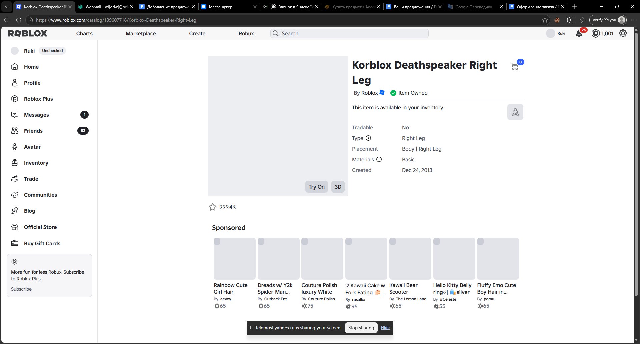Click the Friends sidebar icon
Viewport: 640px width, 344px height.
coord(15,131)
